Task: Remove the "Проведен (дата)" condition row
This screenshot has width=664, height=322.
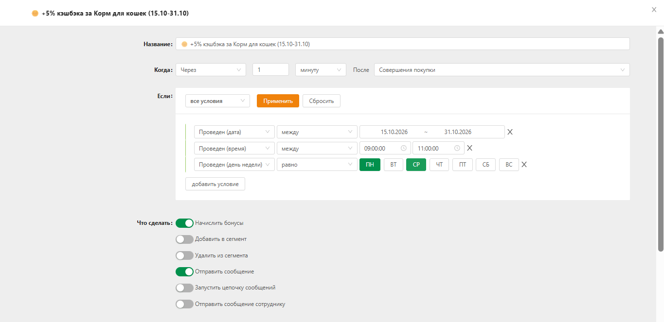Action: [x=510, y=132]
